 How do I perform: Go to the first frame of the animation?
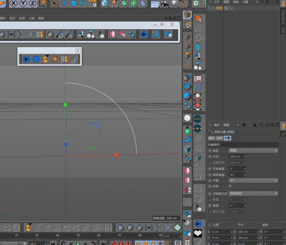pyautogui.click(x=53, y=243)
